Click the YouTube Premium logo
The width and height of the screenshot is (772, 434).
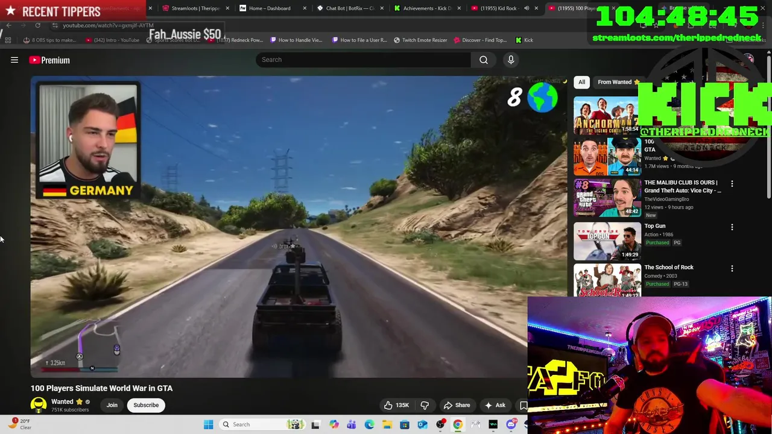49,60
